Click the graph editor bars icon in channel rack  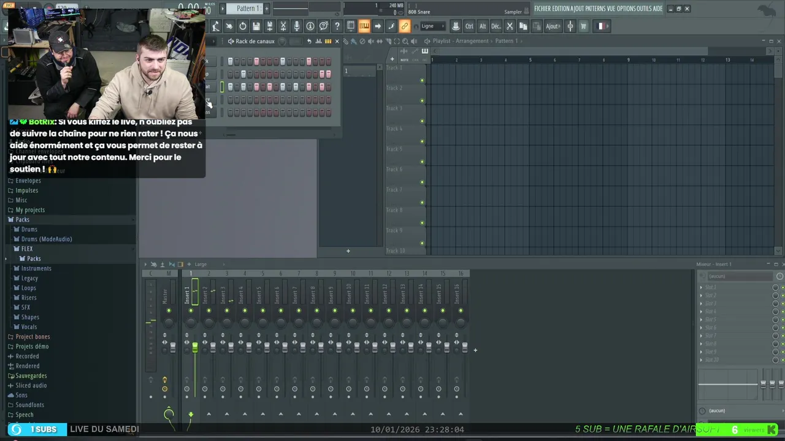(x=318, y=41)
